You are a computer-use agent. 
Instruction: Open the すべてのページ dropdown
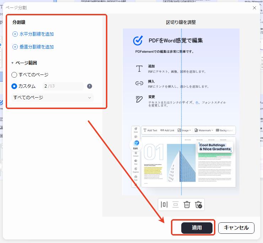click(x=52, y=98)
